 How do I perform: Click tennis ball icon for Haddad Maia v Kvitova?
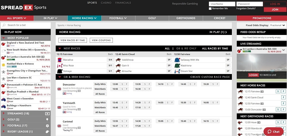coord(3,65)
